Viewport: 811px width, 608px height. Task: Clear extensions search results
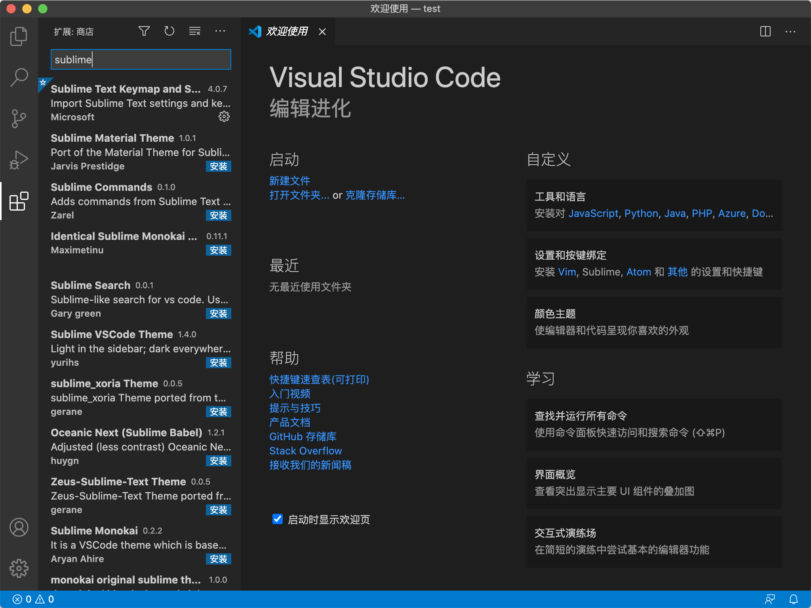click(195, 31)
